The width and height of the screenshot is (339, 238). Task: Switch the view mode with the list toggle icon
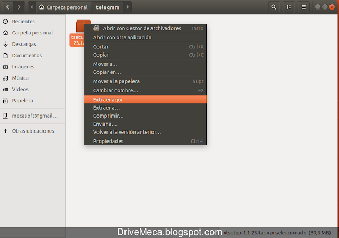point(289,7)
